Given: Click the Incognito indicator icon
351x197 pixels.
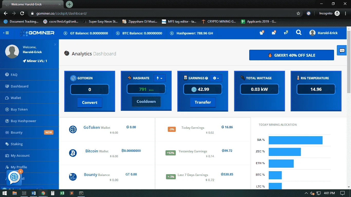Looking at the screenshot, I should click(x=337, y=13).
